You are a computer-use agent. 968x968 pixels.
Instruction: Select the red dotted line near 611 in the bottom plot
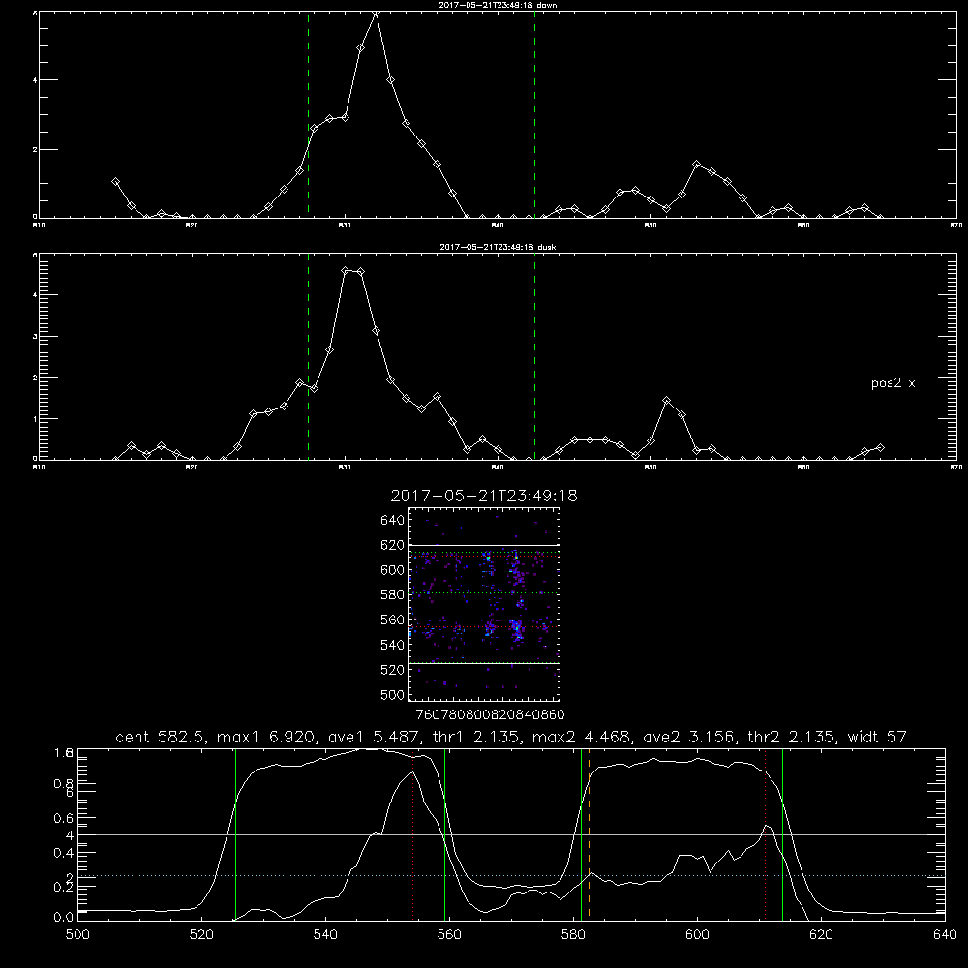(766, 834)
